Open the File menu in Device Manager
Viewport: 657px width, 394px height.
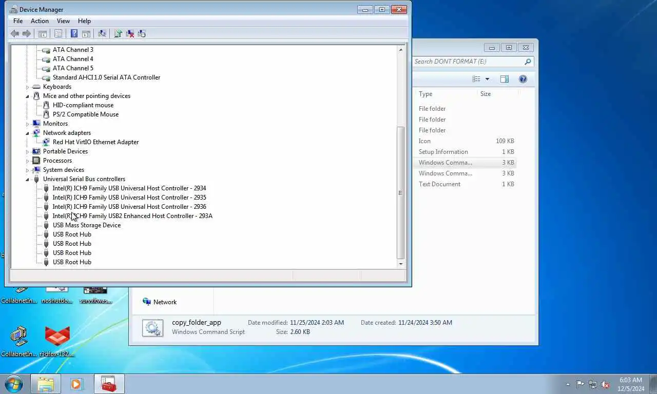pos(18,21)
